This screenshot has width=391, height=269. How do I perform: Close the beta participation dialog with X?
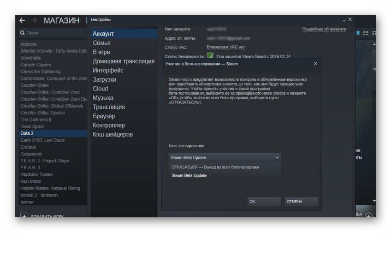click(x=315, y=64)
